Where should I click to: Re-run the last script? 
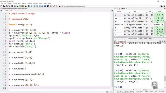29,6
